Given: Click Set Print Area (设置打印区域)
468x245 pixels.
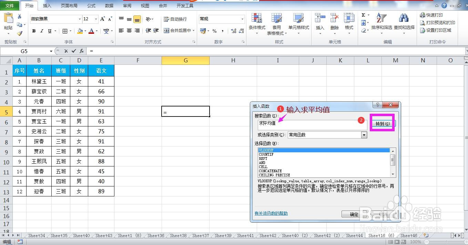Looking at the screenshot, I should (436, 30).
